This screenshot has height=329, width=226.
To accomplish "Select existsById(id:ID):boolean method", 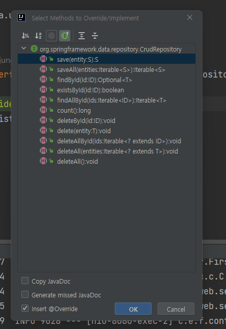I will (107, 90).
